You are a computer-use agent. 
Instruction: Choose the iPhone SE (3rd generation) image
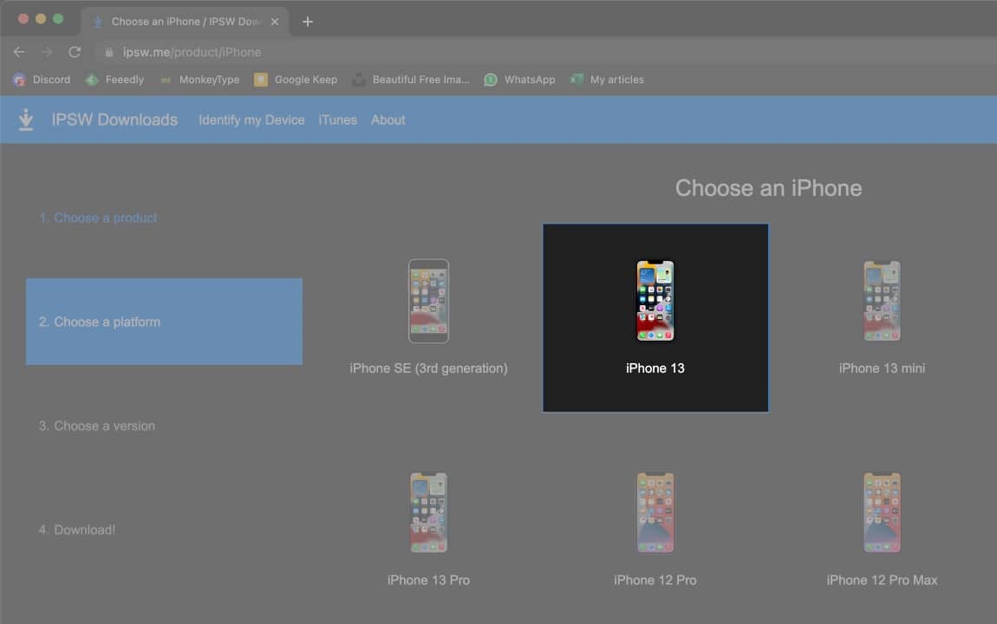point(428,301)
